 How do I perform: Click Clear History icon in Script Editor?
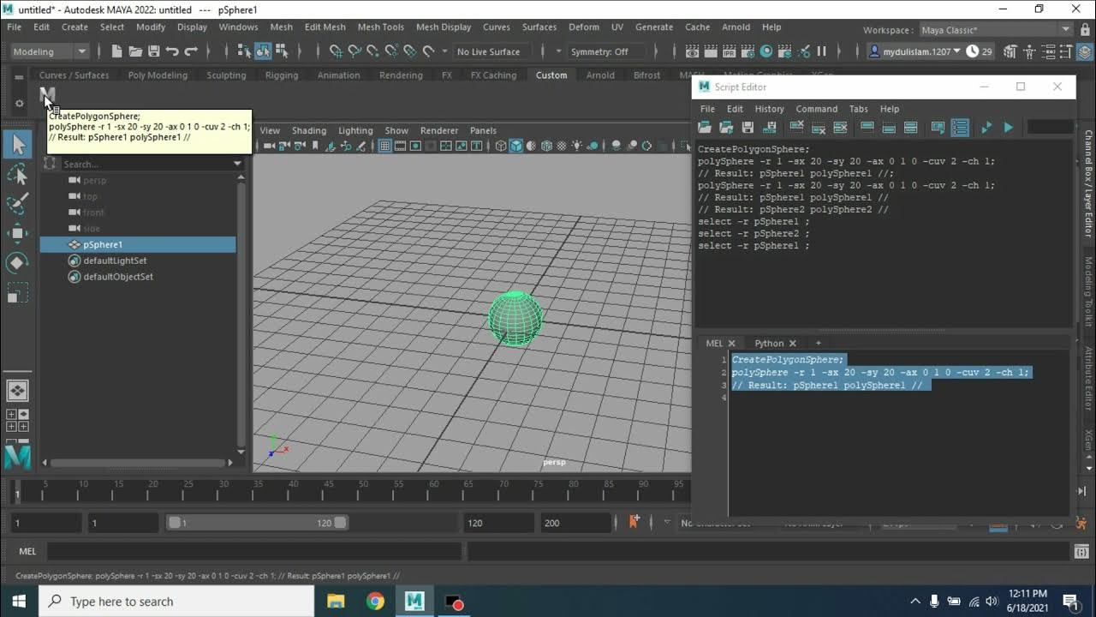(796, 127)
